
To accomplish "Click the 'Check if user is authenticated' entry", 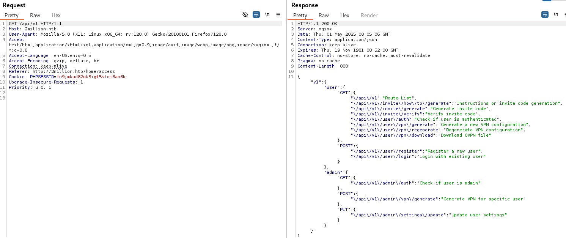I will click(426, 119).
